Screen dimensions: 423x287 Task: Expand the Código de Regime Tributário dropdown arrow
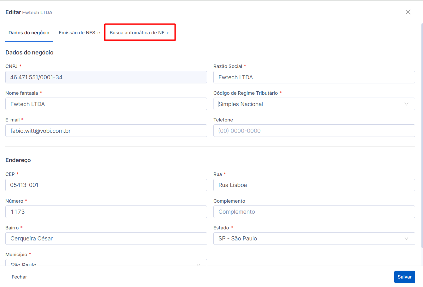point(406,104)
